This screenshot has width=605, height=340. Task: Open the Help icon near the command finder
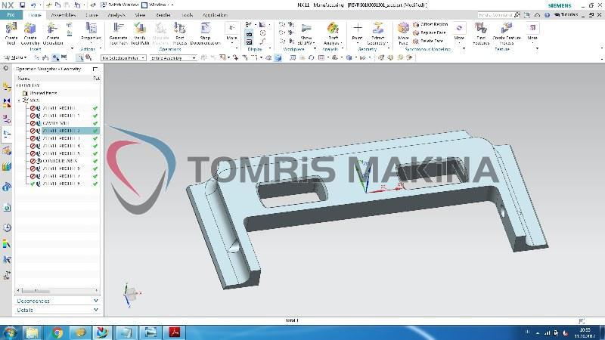pos(547,15)
